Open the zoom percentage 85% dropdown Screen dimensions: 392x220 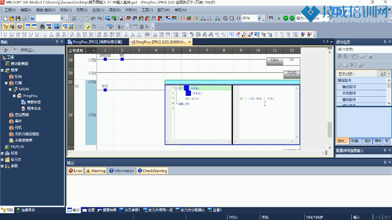click(259, 18)
